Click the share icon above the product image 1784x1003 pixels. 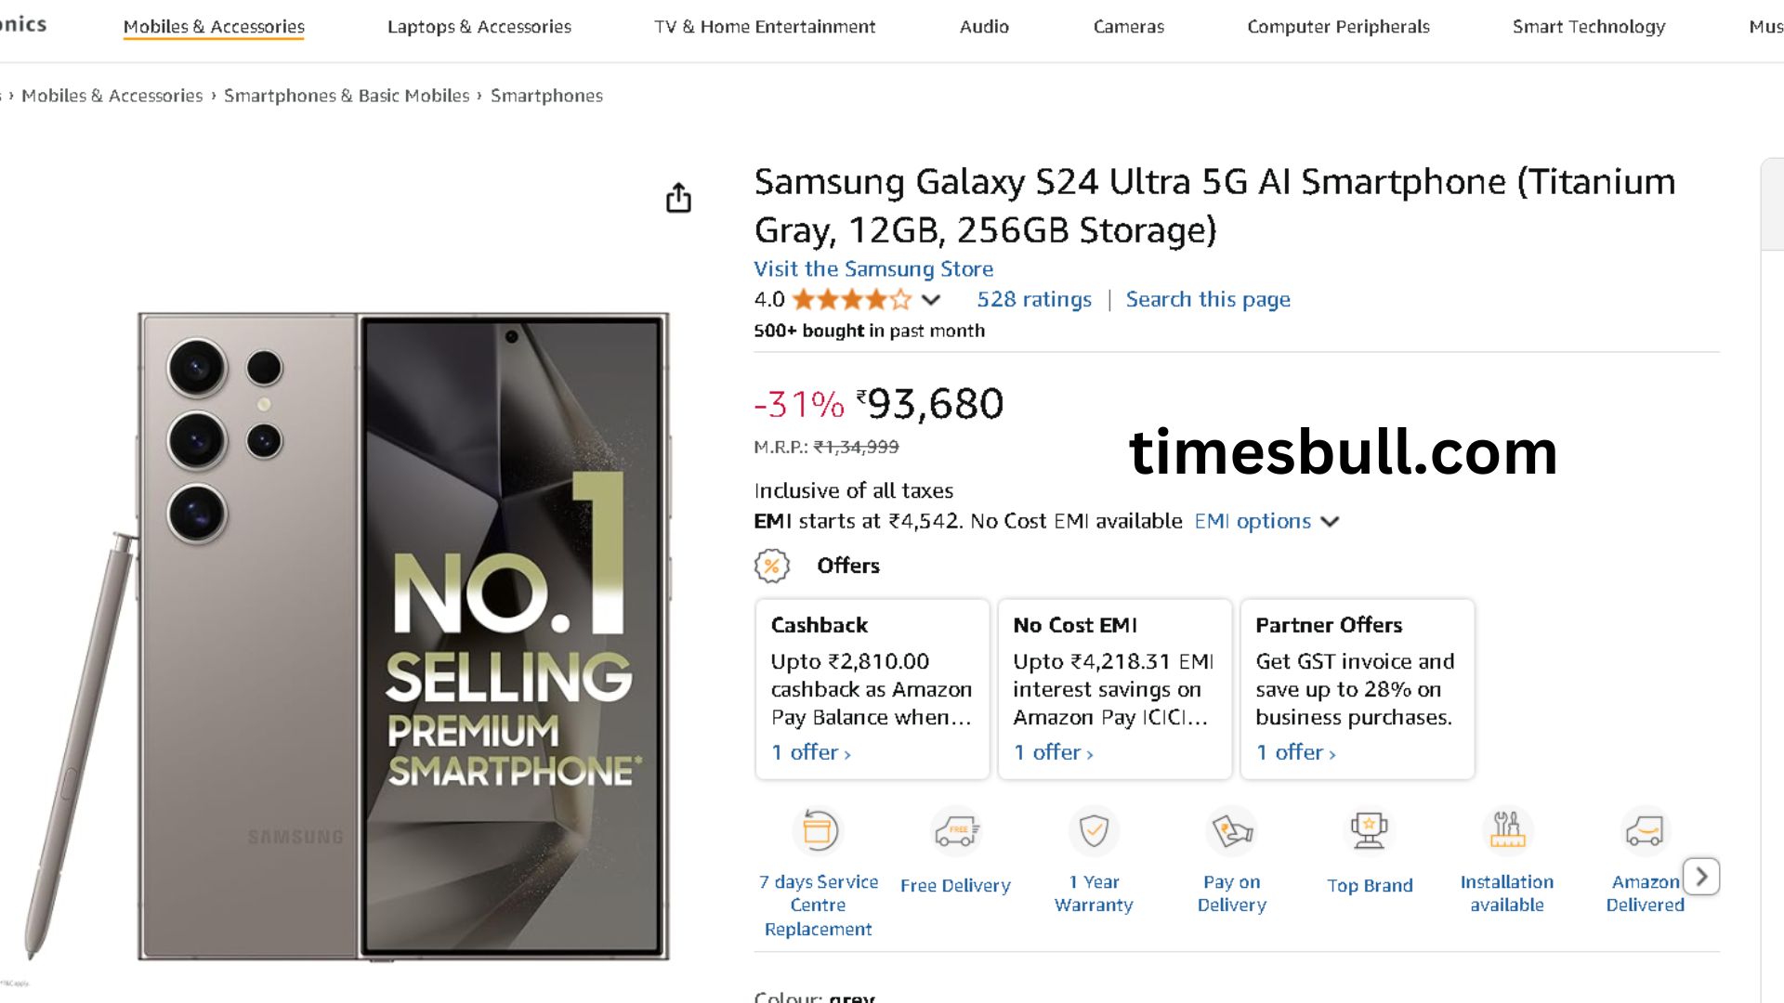tap(678, 198)
